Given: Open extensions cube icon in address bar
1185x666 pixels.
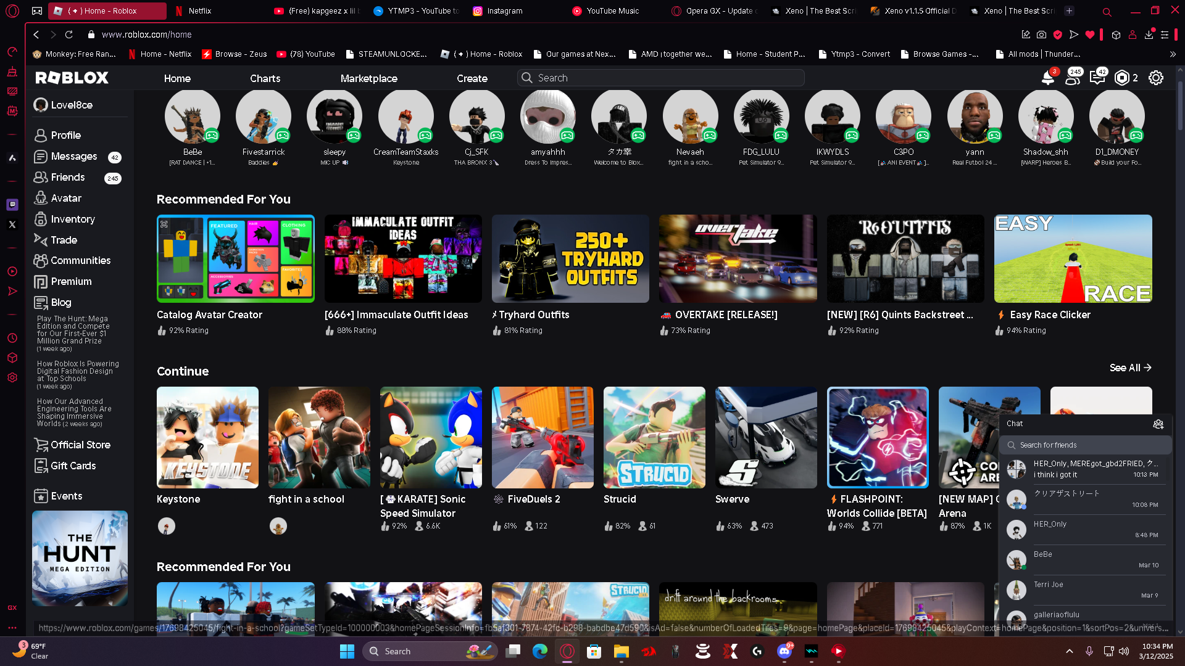Looking at the screenshot, I should [x=1116, y=35].
